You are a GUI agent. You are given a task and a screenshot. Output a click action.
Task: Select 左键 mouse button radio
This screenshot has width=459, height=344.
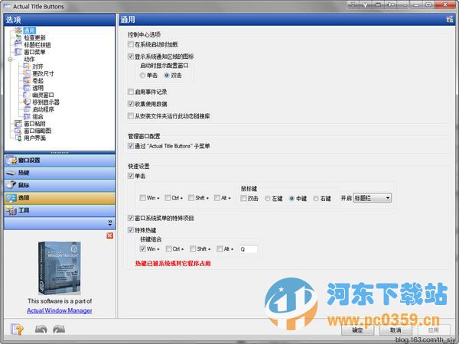[x=267, y=198]
